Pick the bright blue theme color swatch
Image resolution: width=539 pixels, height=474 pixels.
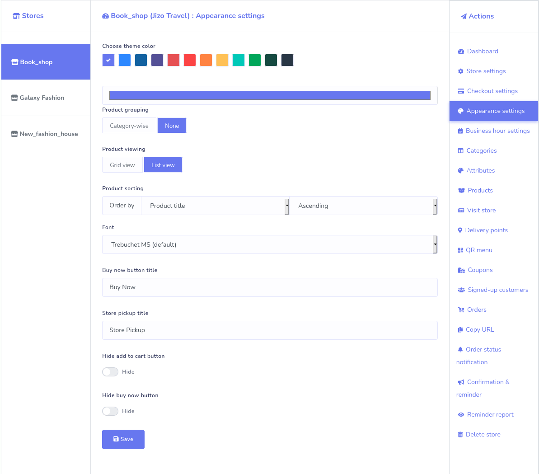[x=125, y=60]
